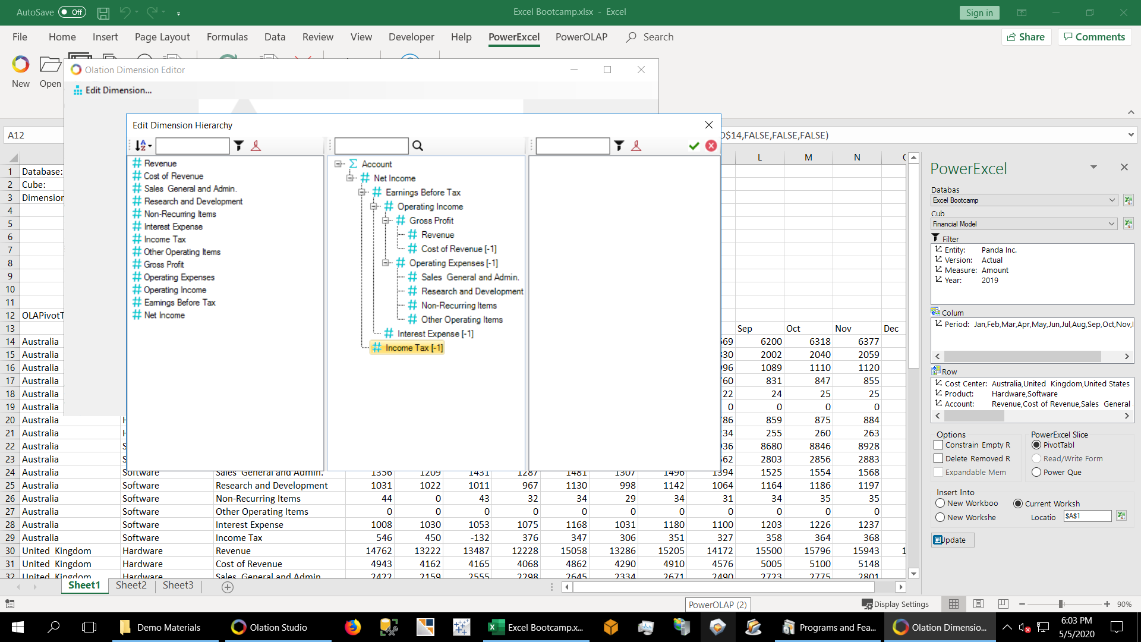Screen dimensions: 1141x642
Task: Select New Workshe radio button
Action: tap(940, 517)
